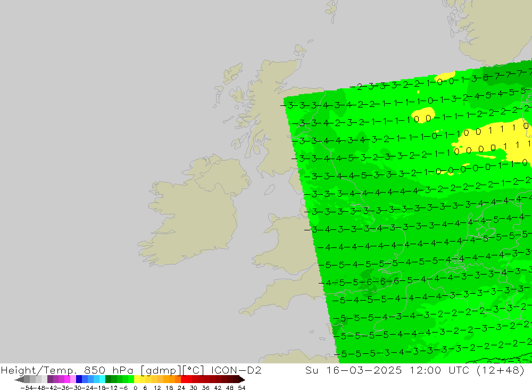Click the '24' legend label
Screen dimensions: 532x390
click(x=181, y=388)
